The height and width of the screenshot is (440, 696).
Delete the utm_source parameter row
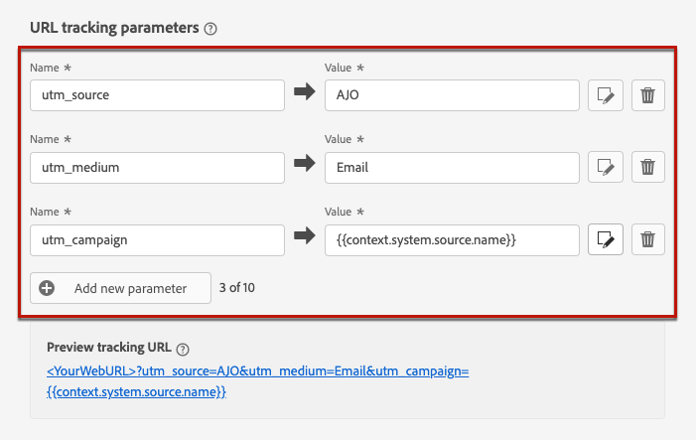[647, 95]
